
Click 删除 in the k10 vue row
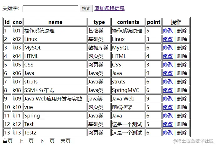182,107
